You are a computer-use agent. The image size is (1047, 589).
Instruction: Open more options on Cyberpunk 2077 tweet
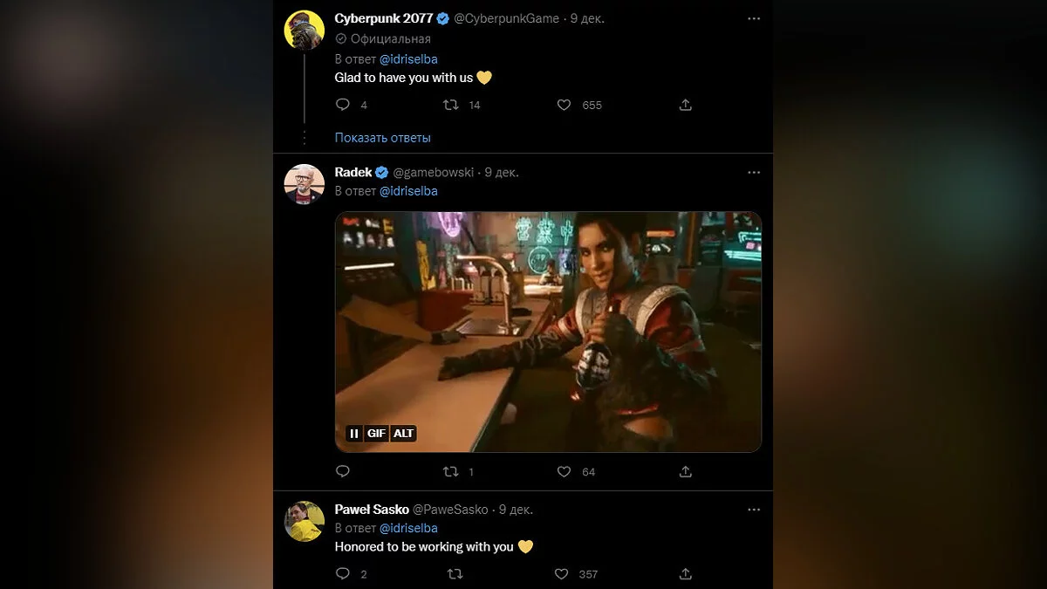click(754, 18)
